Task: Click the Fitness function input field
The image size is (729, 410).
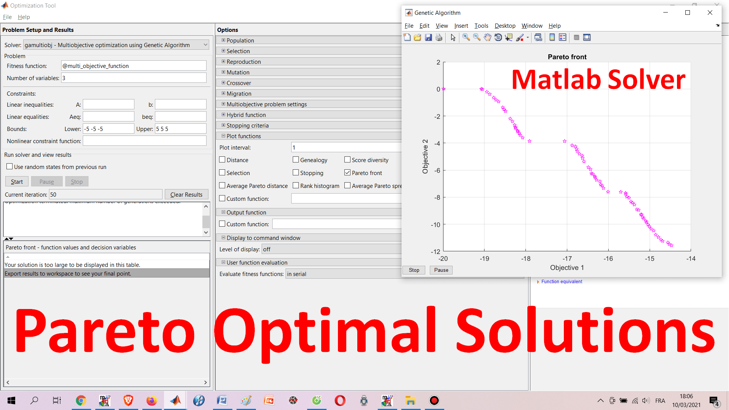Action: pyautogui.click(x=134, y=66)
